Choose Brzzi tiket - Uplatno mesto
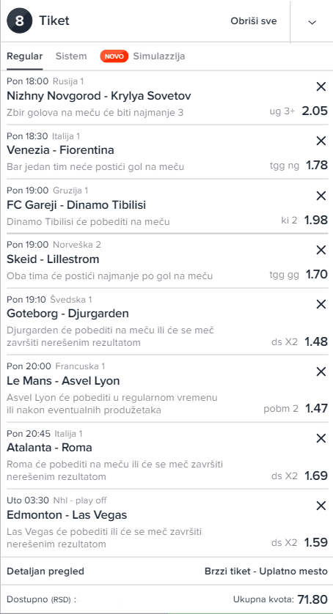The height and width of the screenshot is (614, 333). click(266, 571)
